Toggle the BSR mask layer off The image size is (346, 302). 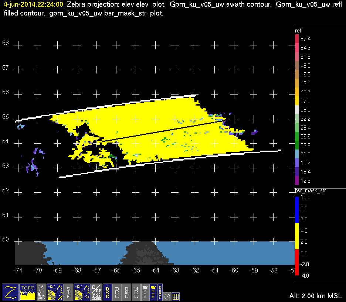tap(107, 292)
